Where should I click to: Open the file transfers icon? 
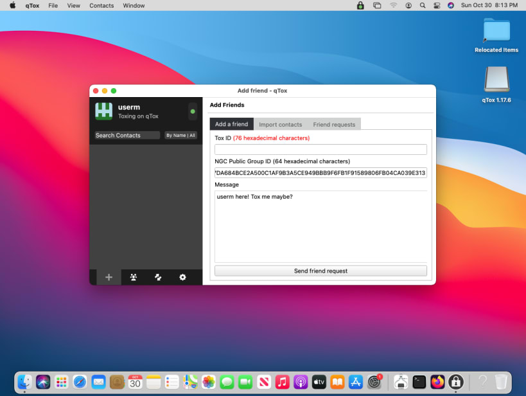tap(158, 277)
